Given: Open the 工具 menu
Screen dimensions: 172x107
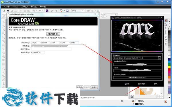Looking at the screenshot, I should [x=24, y=7].
